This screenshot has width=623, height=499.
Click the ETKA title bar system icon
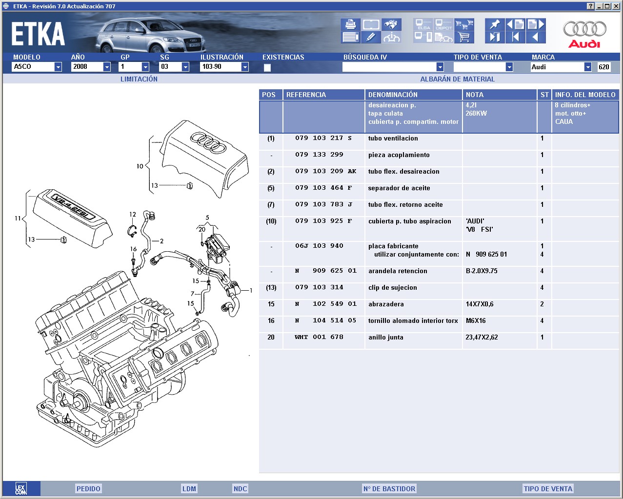pos(6,6)
